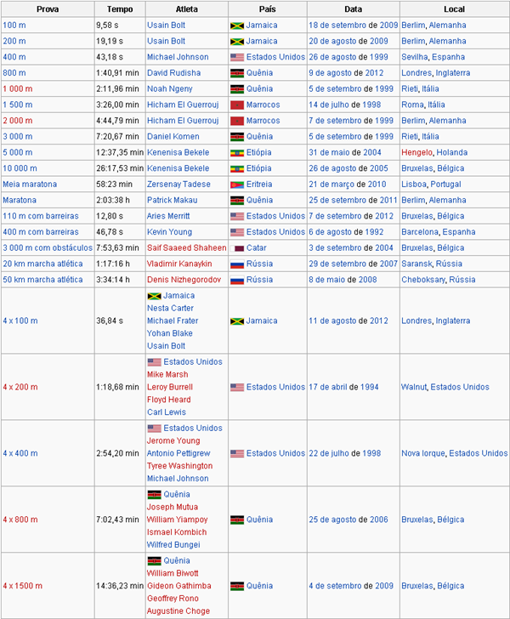Viewport: 510px width, 619px height.
Task: Open the 100 m event link
Action: (14, 26)
